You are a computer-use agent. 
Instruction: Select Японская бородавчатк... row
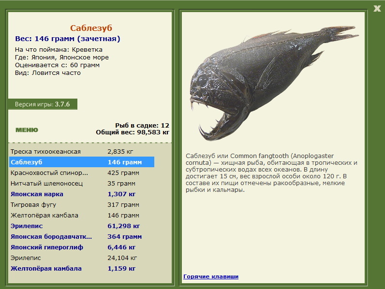(82, 236)
